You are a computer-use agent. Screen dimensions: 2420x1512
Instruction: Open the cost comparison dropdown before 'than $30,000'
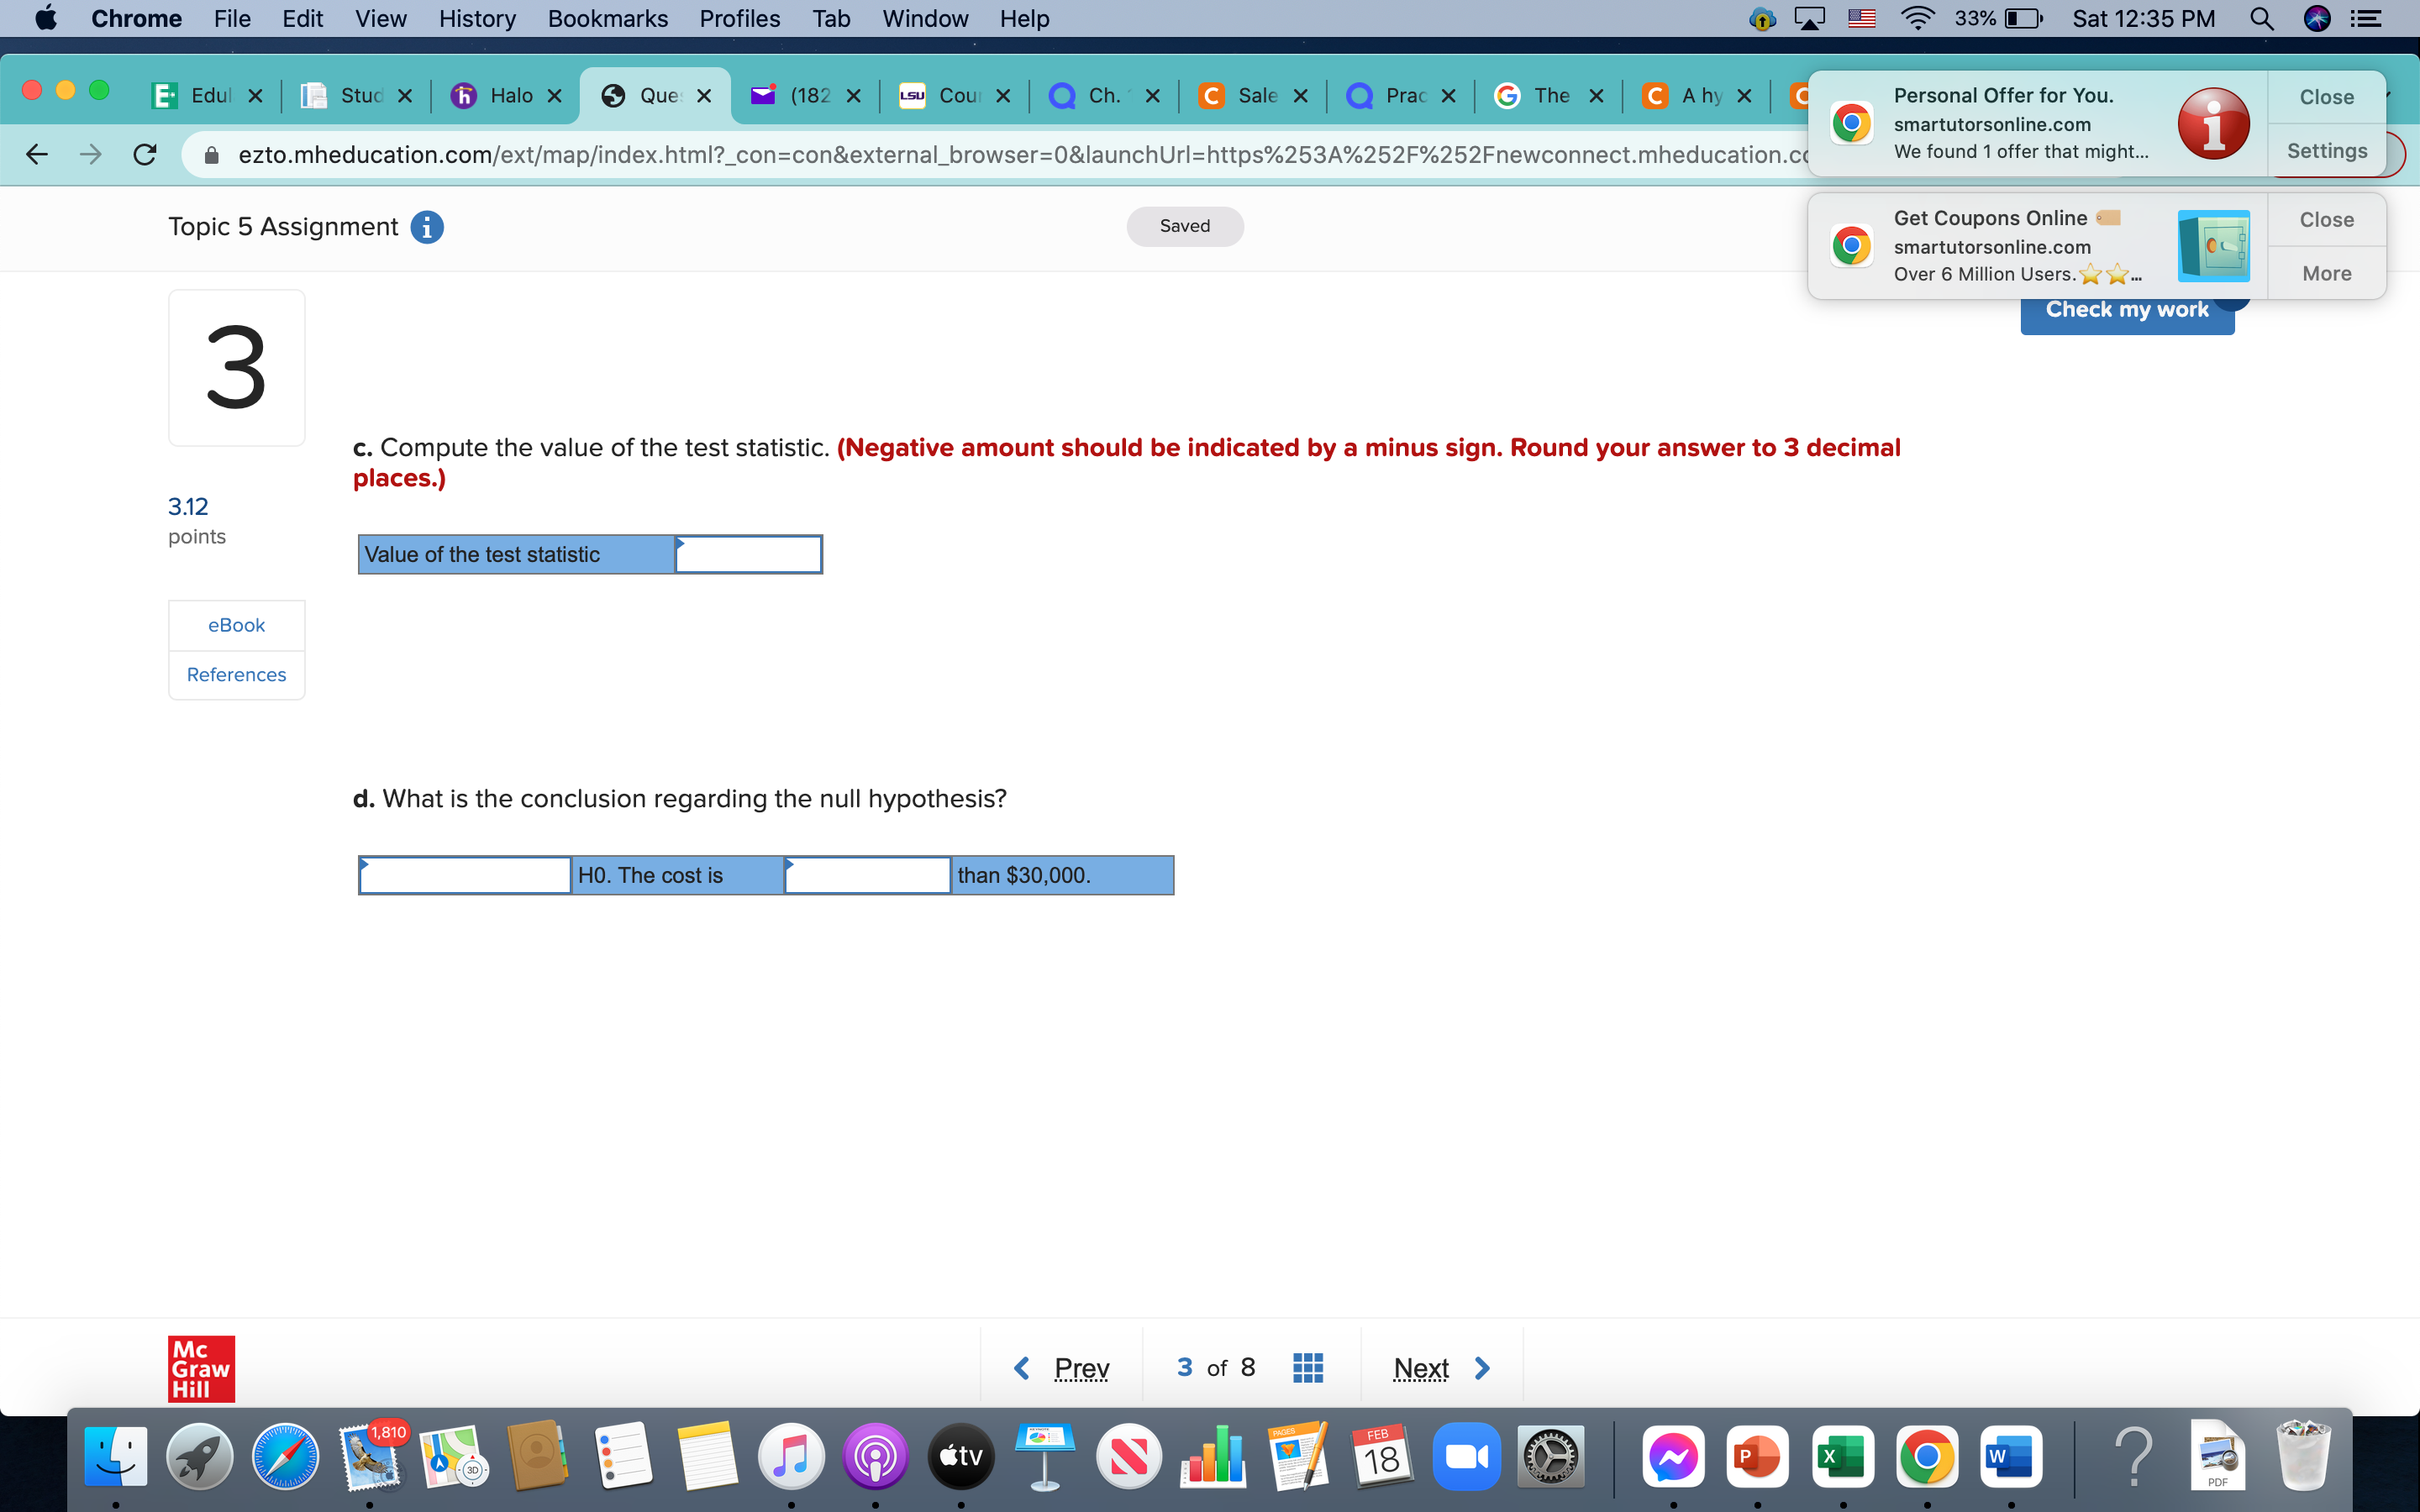tap(867, 875)
